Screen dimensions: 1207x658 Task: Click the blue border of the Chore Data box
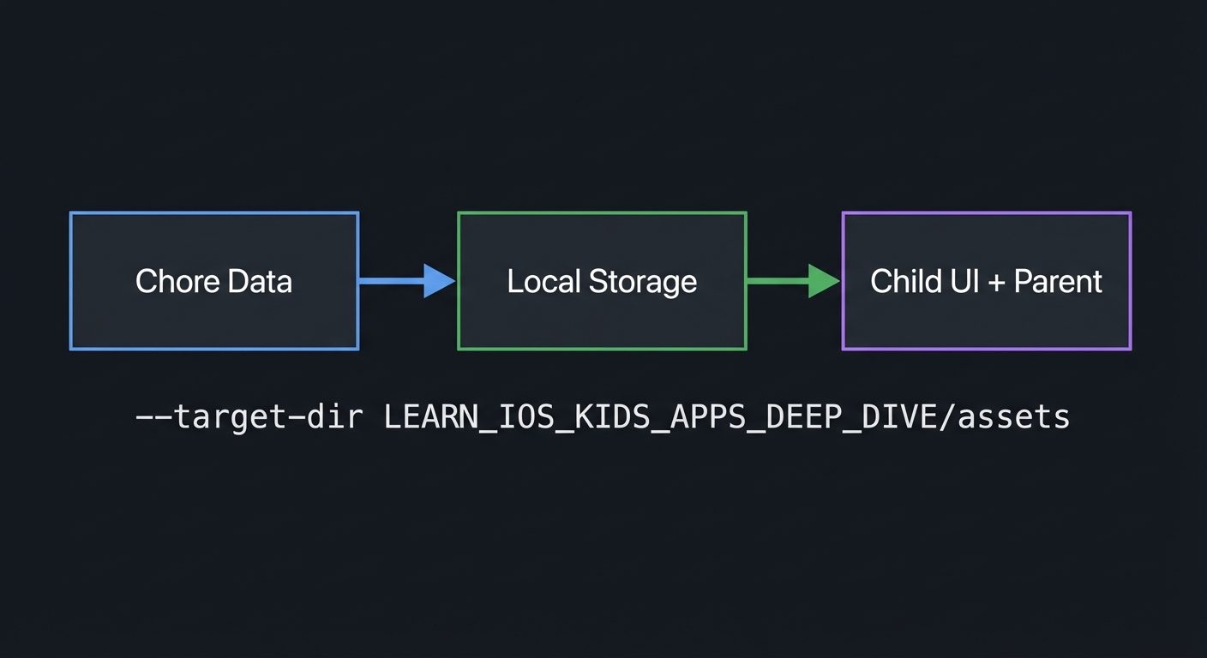(x=213, y=213)
